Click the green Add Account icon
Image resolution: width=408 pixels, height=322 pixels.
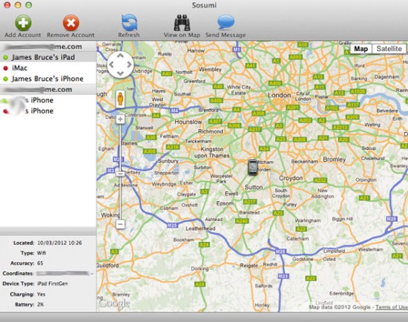pos(23,23)
